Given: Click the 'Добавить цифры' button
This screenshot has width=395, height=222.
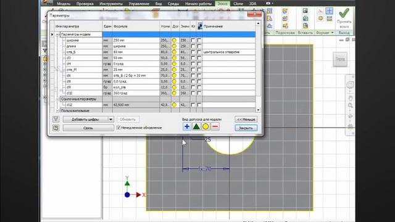Looking at the screenshot, I should (x=85, y=119).
